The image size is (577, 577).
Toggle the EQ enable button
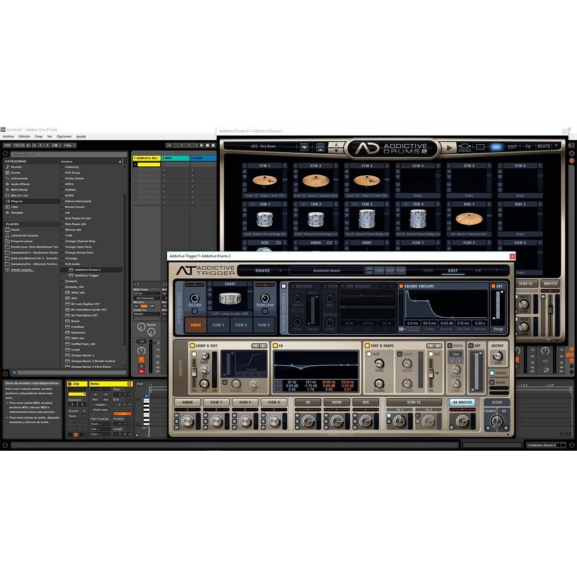tap(275, 345)
